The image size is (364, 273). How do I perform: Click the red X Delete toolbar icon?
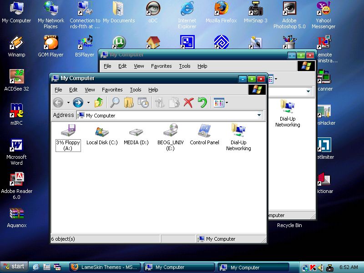[x=188, y=102]
